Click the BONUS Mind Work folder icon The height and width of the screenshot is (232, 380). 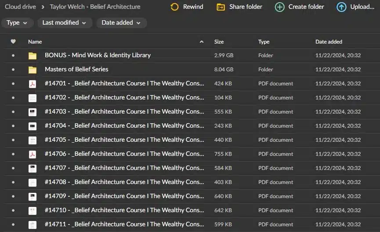point(33,55)
